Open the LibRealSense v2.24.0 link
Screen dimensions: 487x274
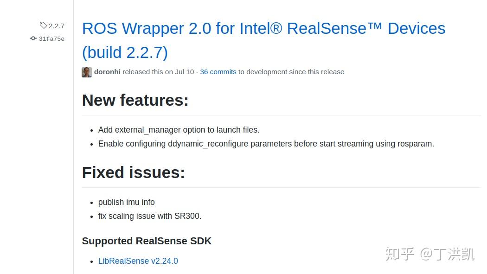[x=138, y=261]
